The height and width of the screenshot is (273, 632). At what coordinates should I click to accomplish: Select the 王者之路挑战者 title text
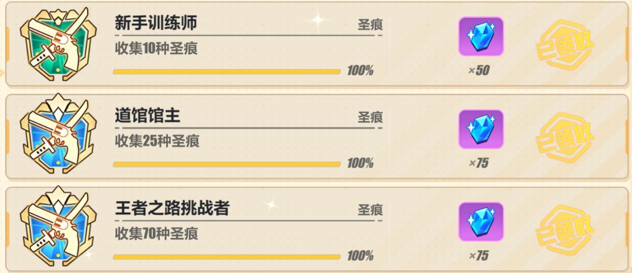click(x=172, y=209)
